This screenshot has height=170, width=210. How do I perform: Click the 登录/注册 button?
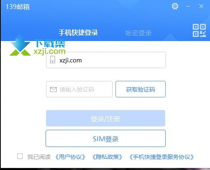(x=106, y=118)
